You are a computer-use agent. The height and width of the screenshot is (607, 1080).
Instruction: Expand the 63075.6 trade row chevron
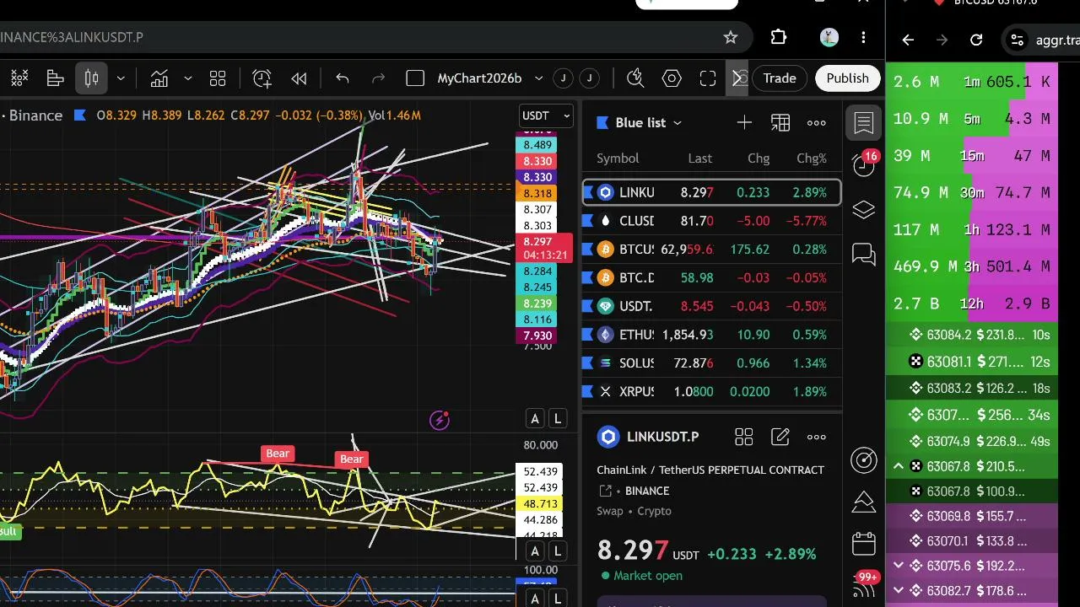tap(899, 566)
